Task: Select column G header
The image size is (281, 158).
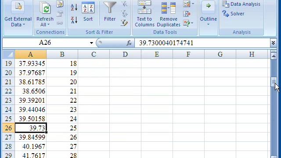Action: coord(220,54)
